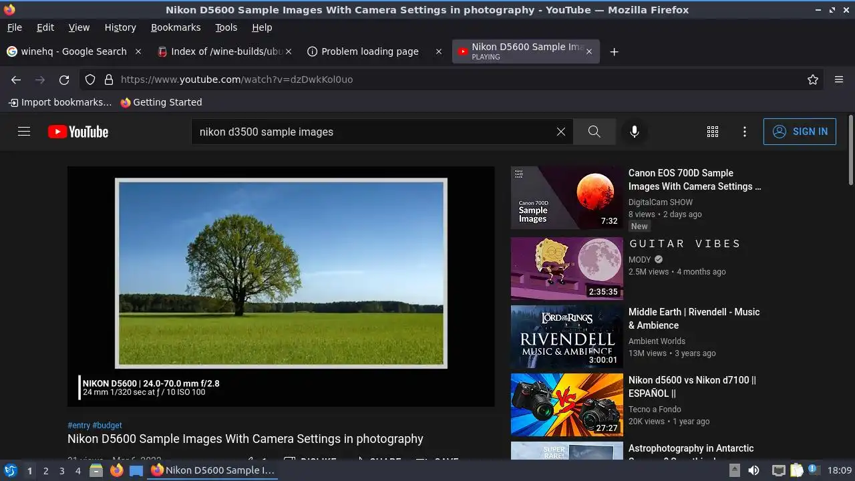This screenshot has height=481, width=855.
Task: Close the Index of /wine-builds tab
Action: pos(289,51)
